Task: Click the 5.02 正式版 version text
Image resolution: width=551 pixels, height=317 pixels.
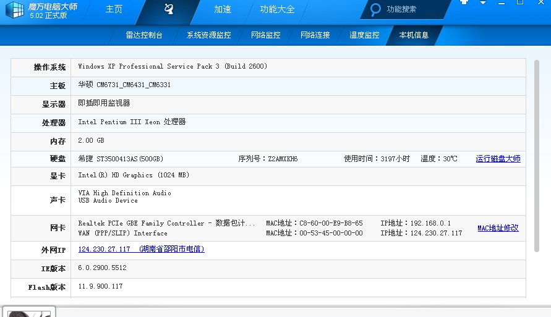Action: coord(48,15)
